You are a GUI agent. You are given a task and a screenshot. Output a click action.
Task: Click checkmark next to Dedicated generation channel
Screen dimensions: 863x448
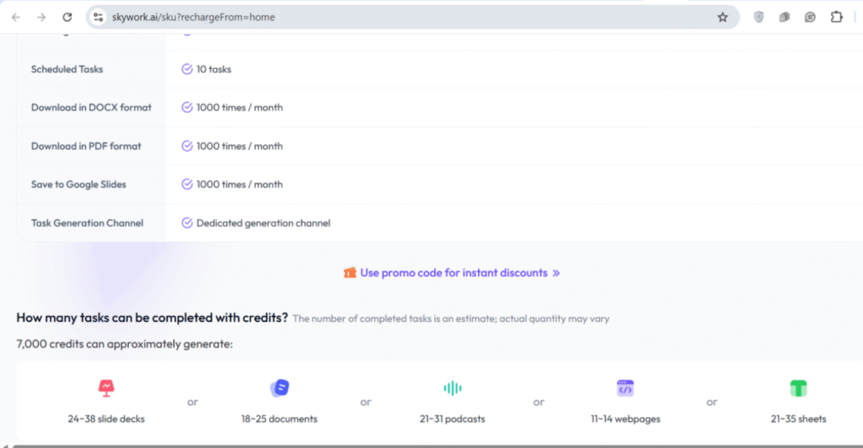coord(187,223)
